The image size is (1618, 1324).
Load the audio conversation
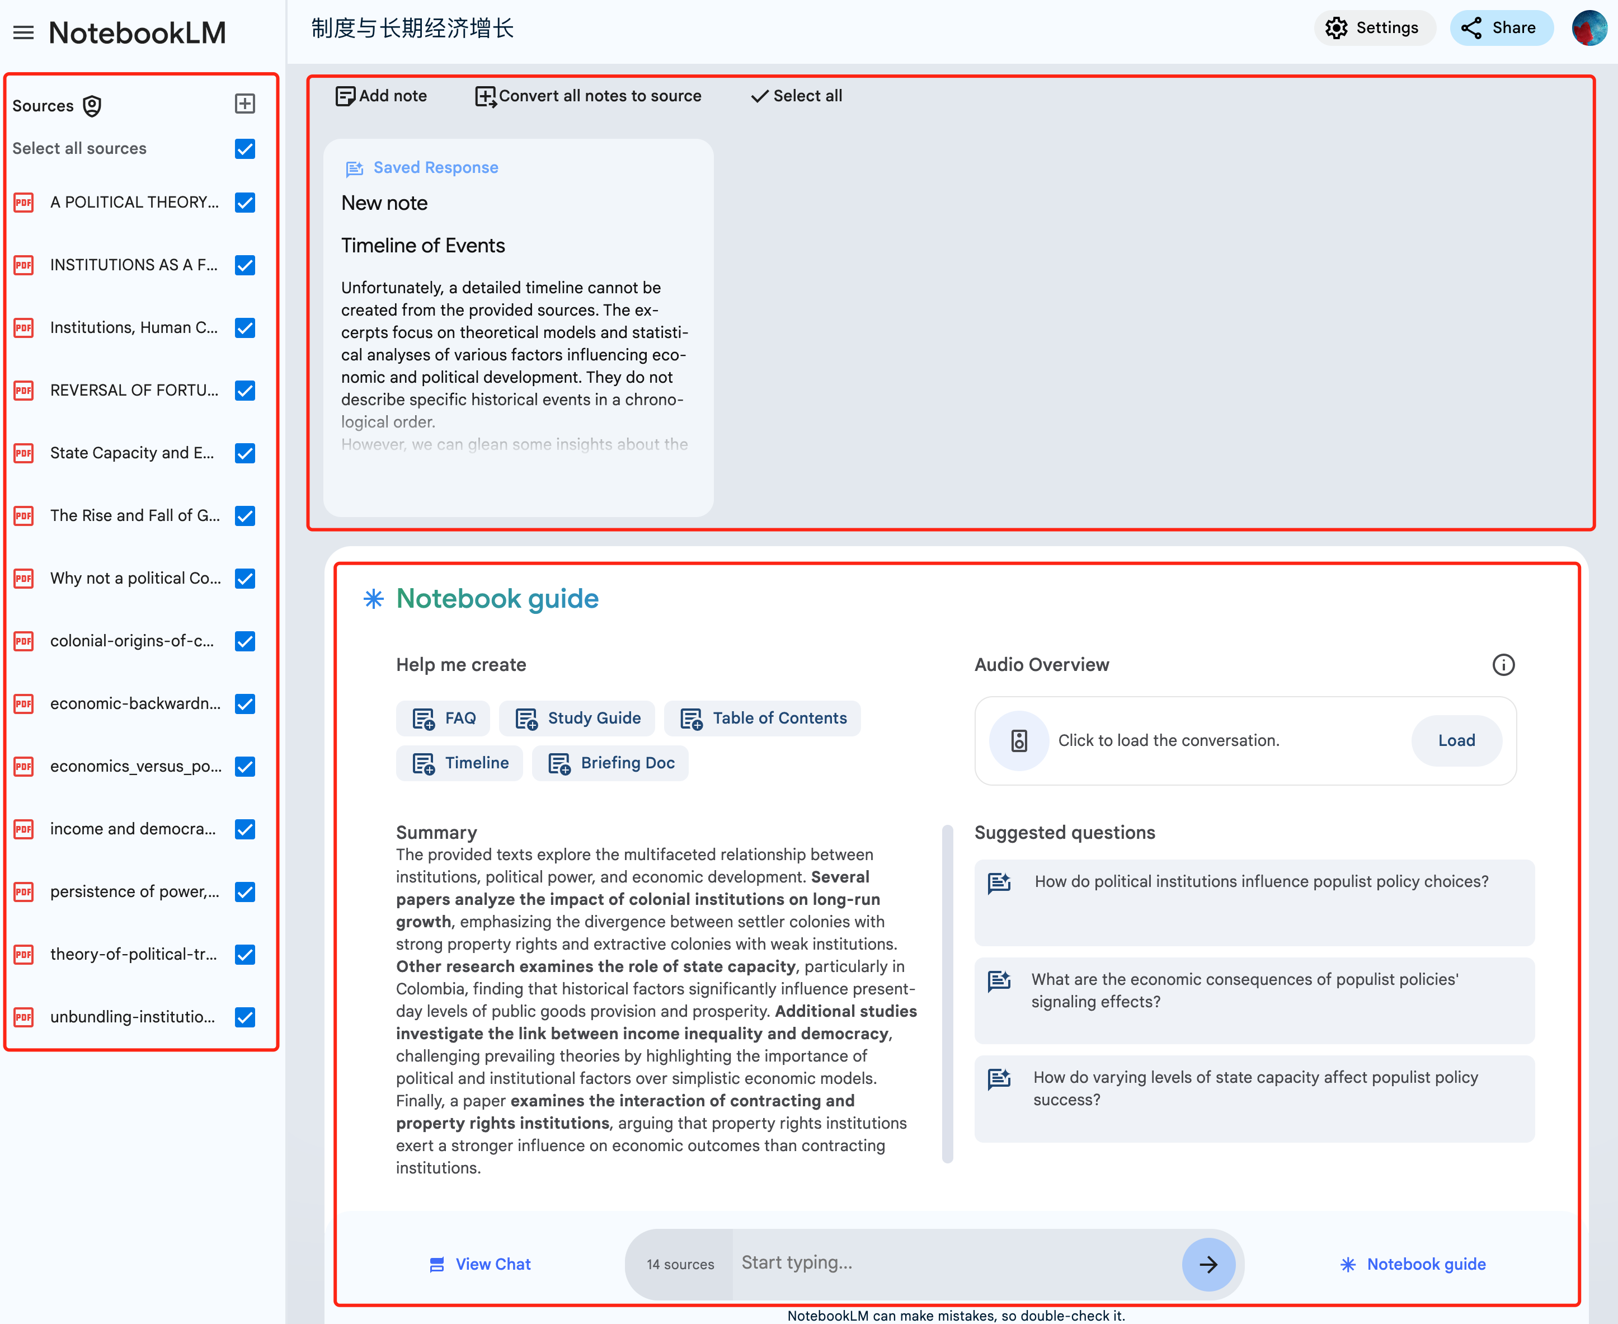(1456, 740)
